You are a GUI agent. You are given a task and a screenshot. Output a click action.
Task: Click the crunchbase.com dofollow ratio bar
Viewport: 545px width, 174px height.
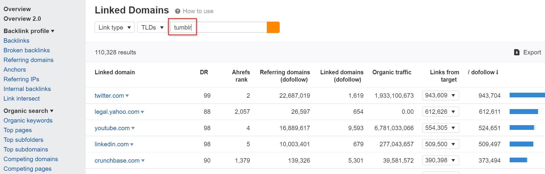click(x=519, y=160)
